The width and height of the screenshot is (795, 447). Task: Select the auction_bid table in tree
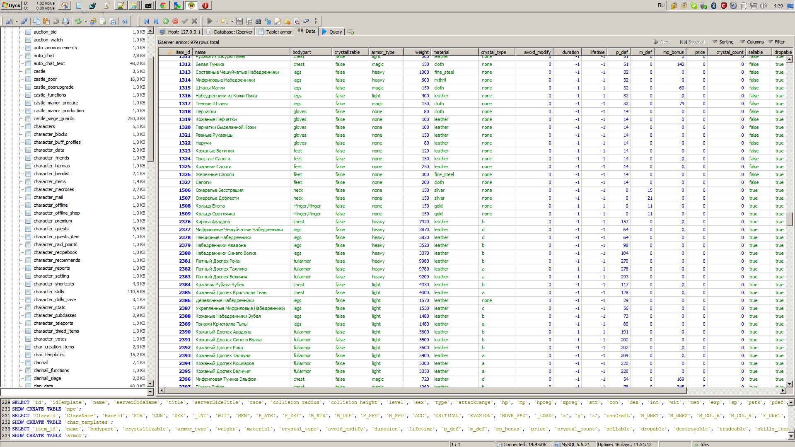45,32
